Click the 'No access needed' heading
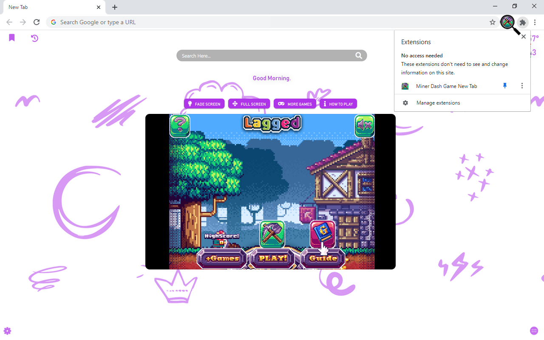Viewport: 544px width, 340px height. (x=422, y=56)
